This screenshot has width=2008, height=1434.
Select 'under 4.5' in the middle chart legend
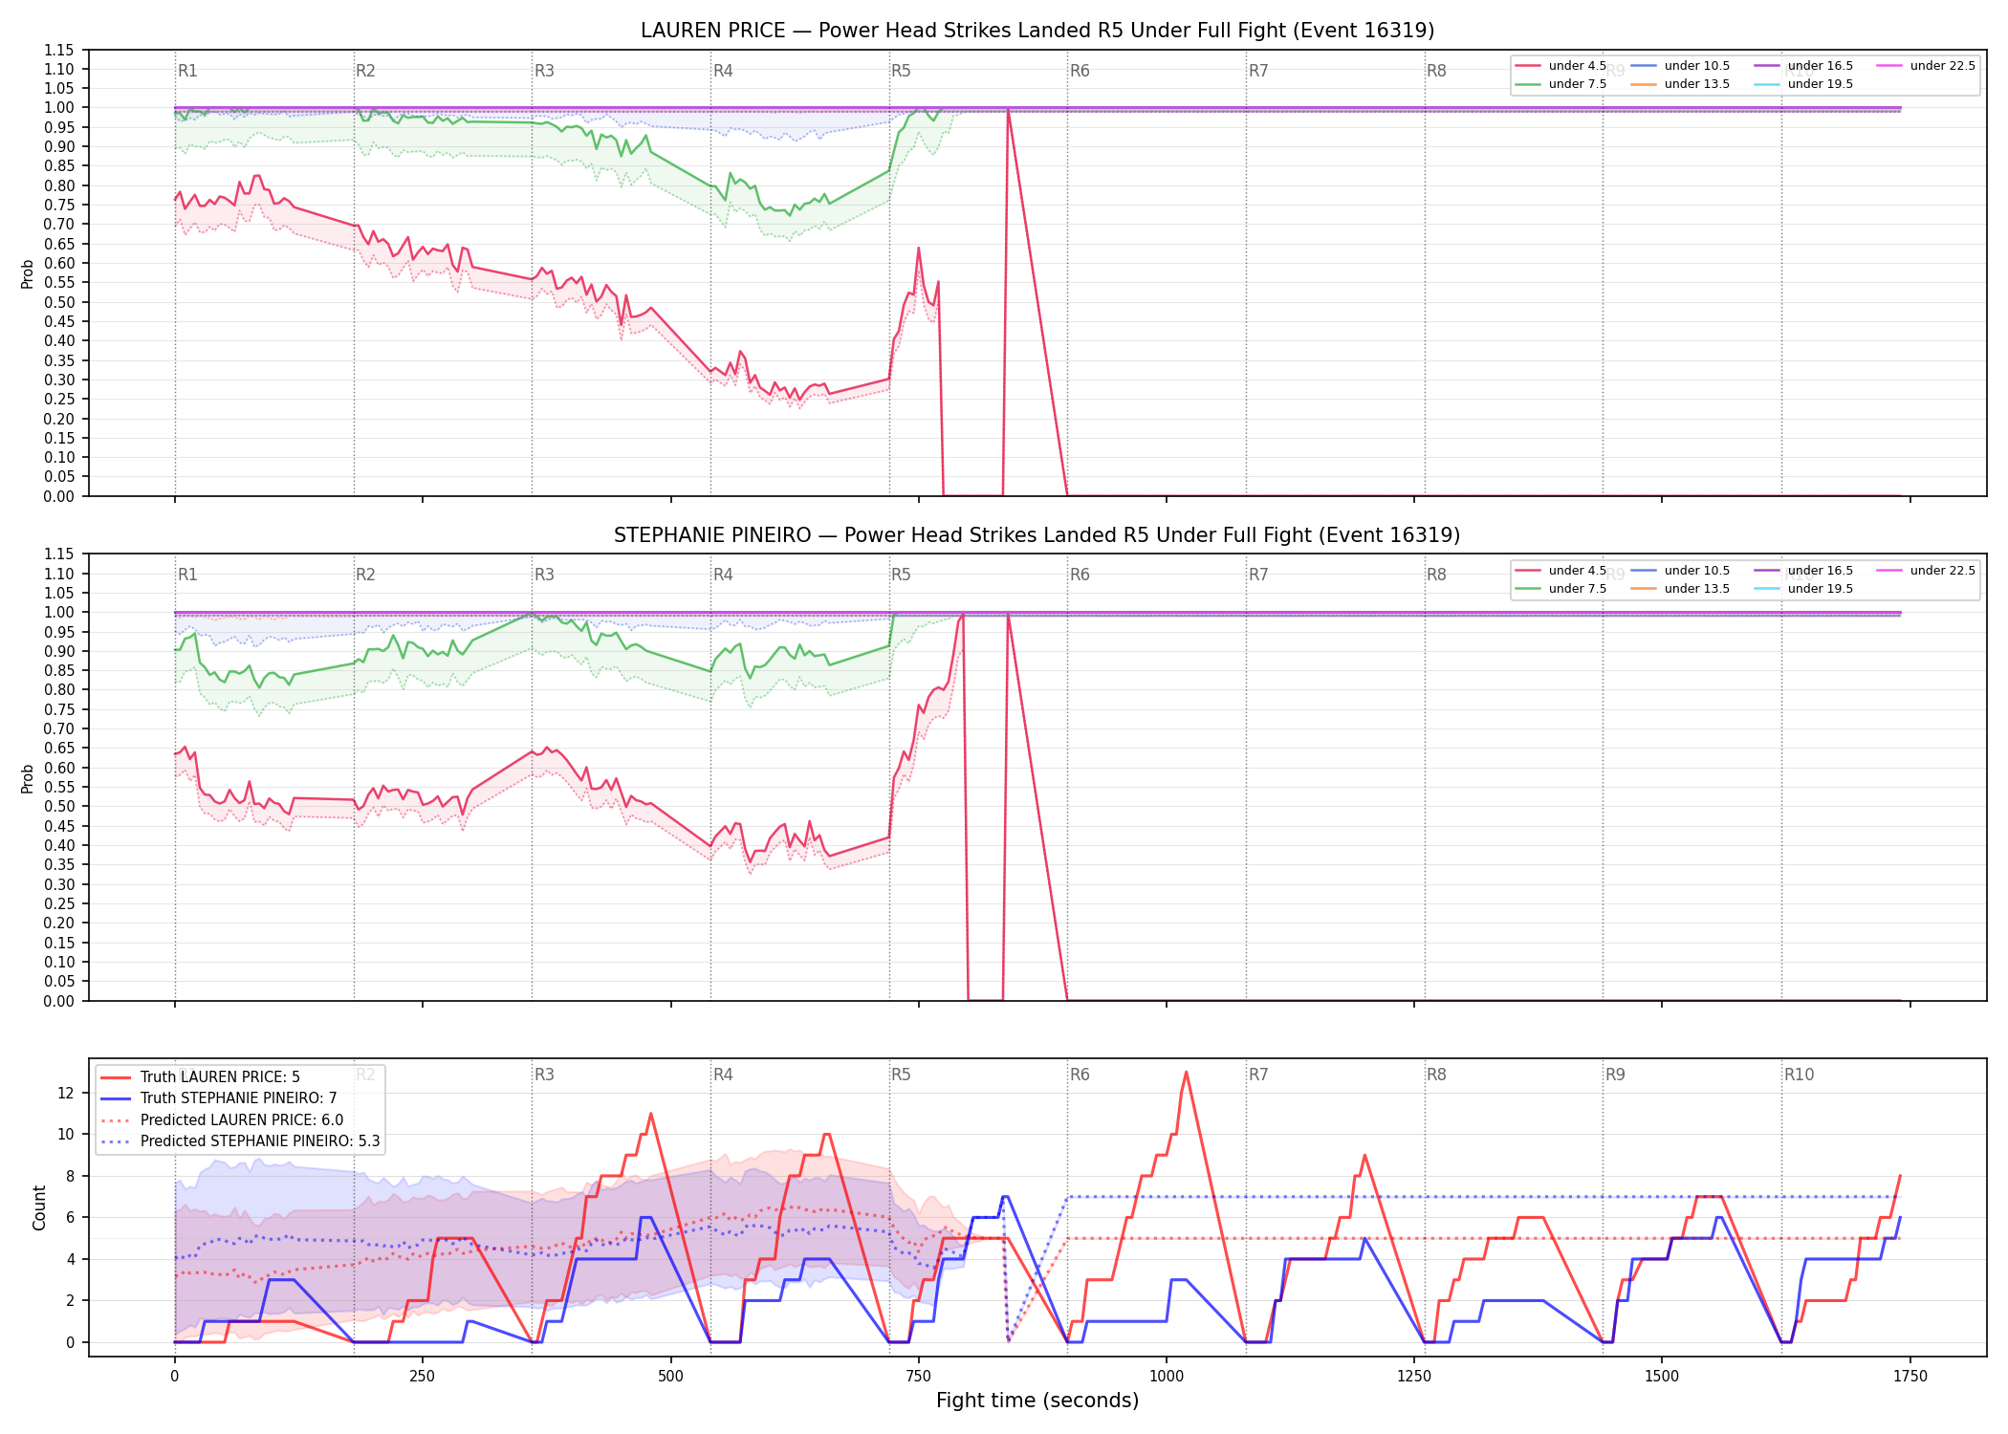pyautogui.click(x=1561, y=571)
